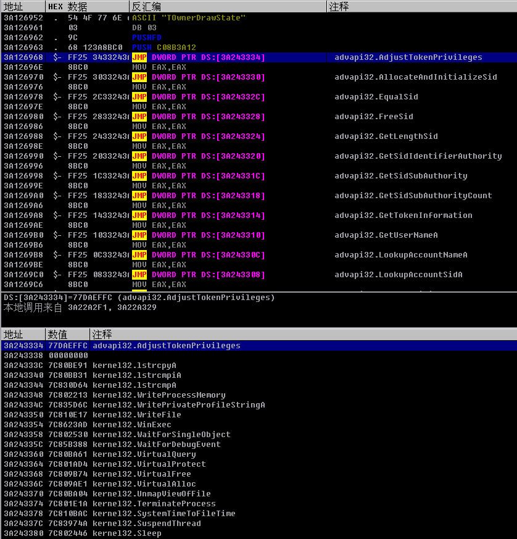Select dump row kernel32.Sleep
Screen dimensions: 517x539
(x=259, y=533)
